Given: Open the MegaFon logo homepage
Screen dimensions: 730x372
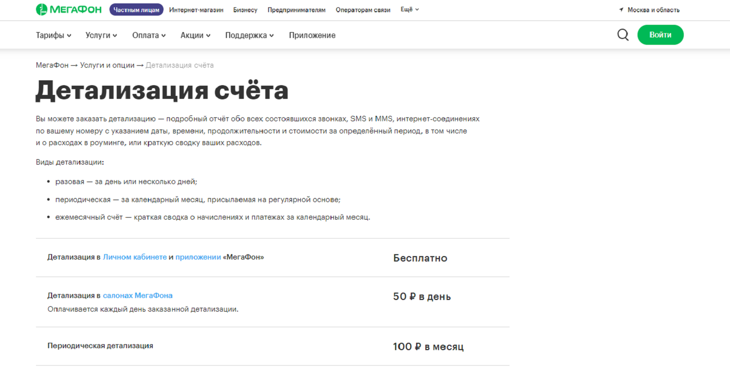Looking at the screenshot, I should point(69,9).
